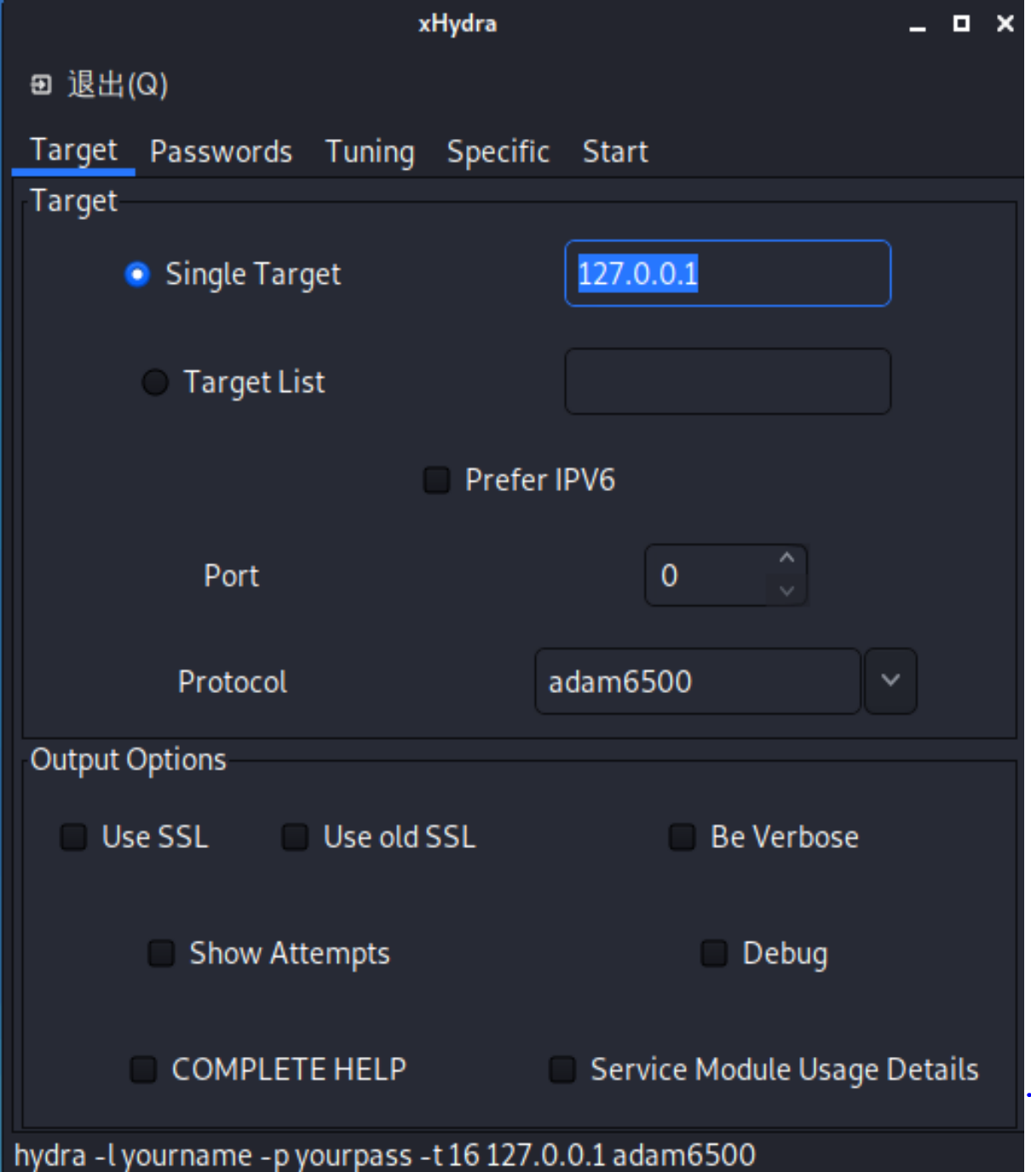Viewport: 1031px width, 1172px height.
Task: Maximize the xHydra window
Action: [x=961, y=24]
